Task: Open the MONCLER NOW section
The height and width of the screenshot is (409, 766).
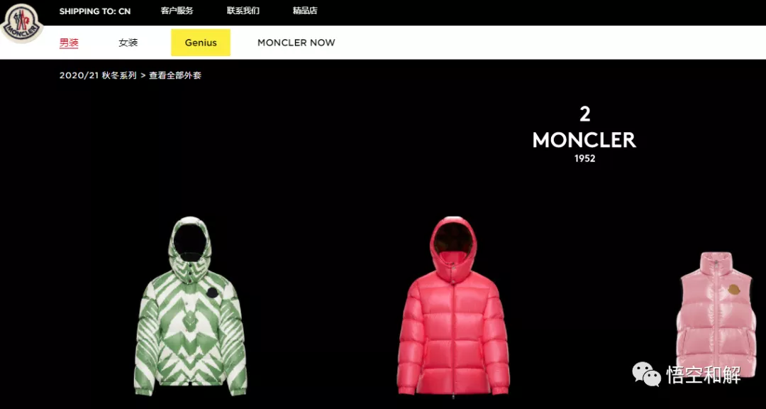Action: click(x=296, y=43)
